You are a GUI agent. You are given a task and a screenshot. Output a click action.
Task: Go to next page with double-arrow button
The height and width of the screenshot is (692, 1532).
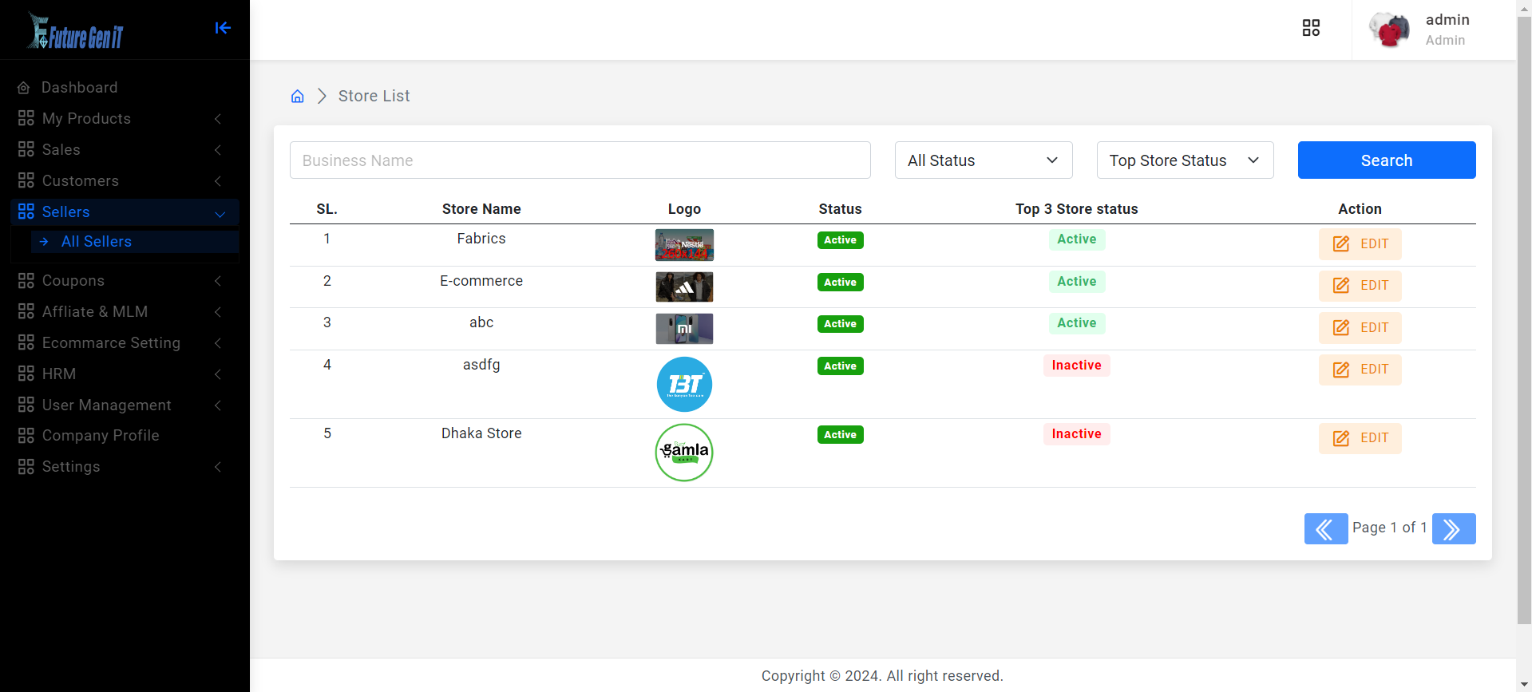tap(1453, 529)
